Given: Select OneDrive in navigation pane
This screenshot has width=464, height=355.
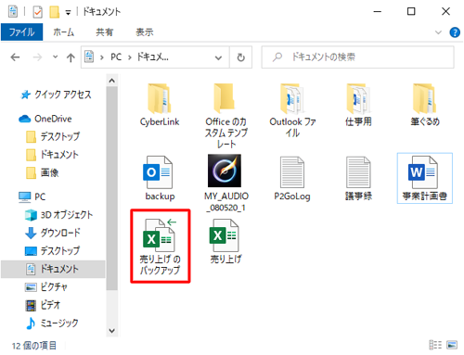Looking at the screenshot, I should (x=45, y=119).
